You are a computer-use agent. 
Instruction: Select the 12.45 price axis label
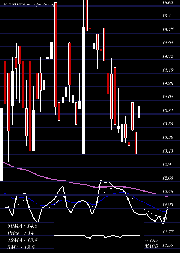click(168, 192)
